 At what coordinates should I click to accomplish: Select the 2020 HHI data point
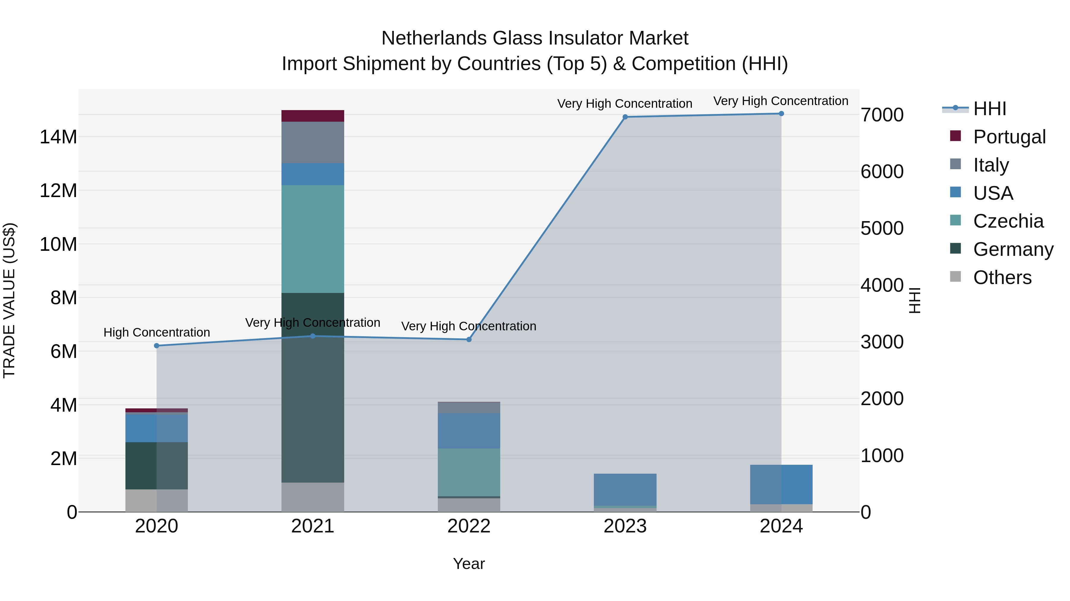157,346
